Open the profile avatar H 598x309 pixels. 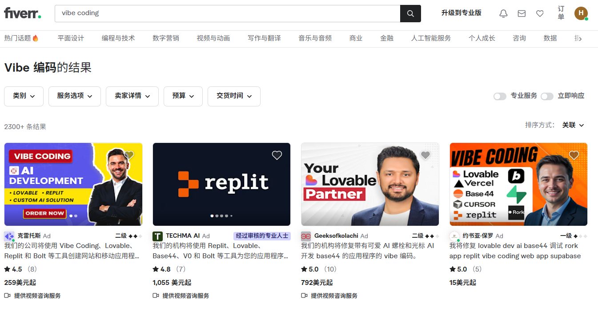[581, 13]
